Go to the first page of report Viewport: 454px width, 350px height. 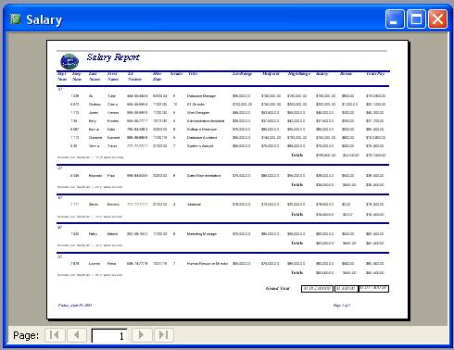click(55, 335)
